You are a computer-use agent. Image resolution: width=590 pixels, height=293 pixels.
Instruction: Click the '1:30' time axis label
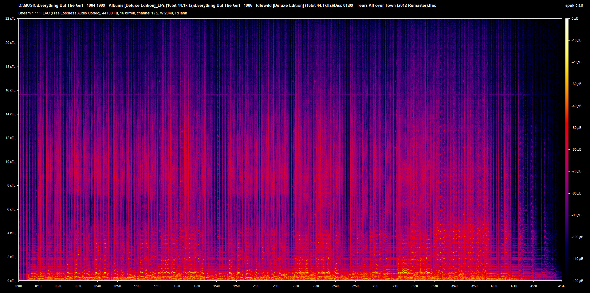197,286
